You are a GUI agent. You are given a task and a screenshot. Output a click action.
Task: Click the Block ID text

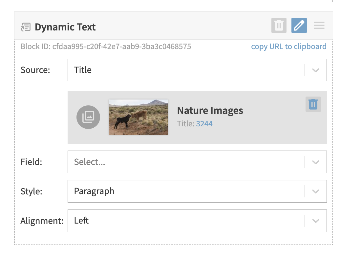tap(106, 46)
